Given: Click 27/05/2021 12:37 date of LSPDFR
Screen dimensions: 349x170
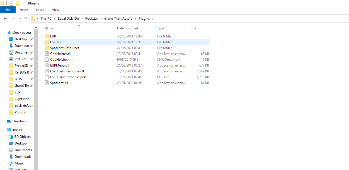Looking at the screenshot, I should coord(129,42).
